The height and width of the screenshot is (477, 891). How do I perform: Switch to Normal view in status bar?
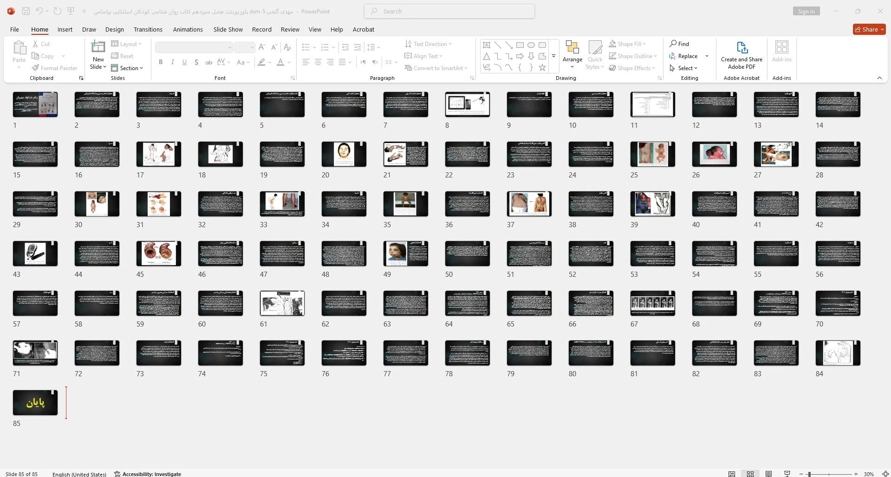[732, 474]
